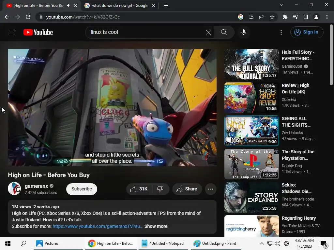Viewport: 334px width, 250px height.
Task: Expand description with Show more
Action: coord(156,227)
